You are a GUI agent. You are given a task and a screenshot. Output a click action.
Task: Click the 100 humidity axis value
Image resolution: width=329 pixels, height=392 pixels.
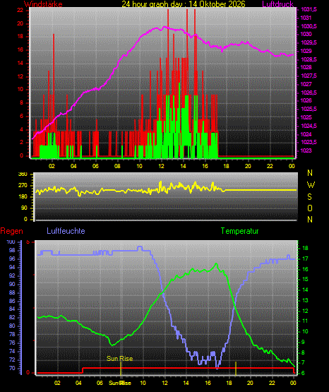point(11,242)
